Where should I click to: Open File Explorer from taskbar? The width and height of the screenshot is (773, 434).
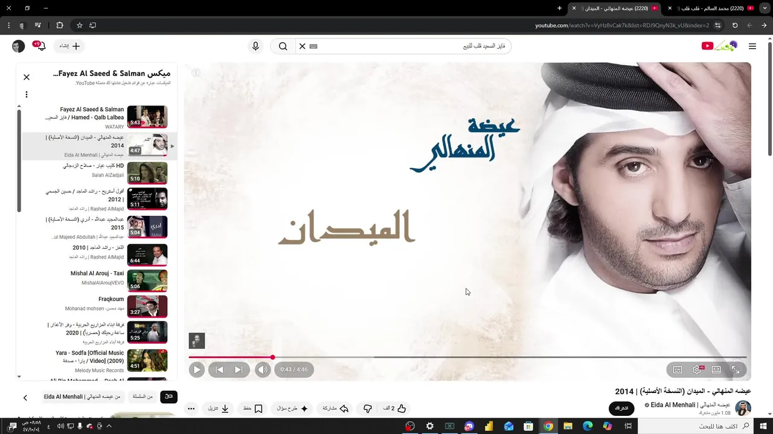[x=568, y=426]
